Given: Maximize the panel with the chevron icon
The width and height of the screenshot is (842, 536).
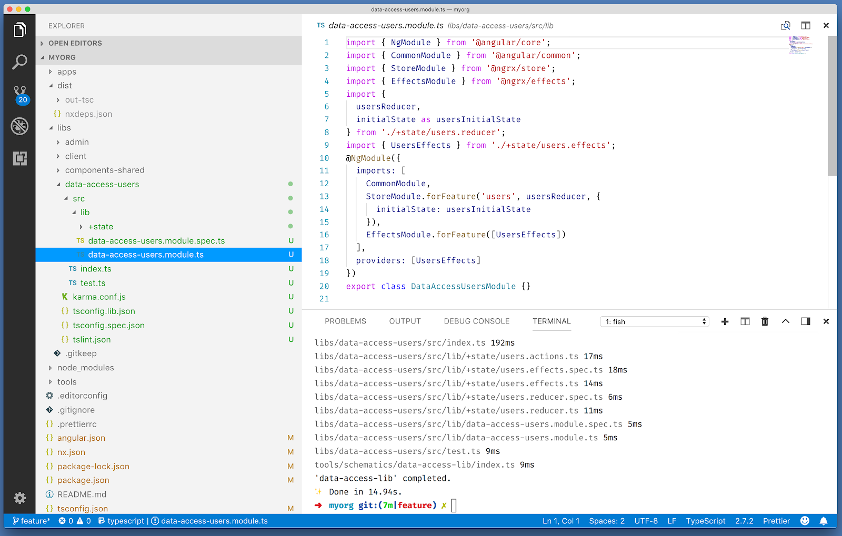Looking at the screenshot, I should (785, 321).
